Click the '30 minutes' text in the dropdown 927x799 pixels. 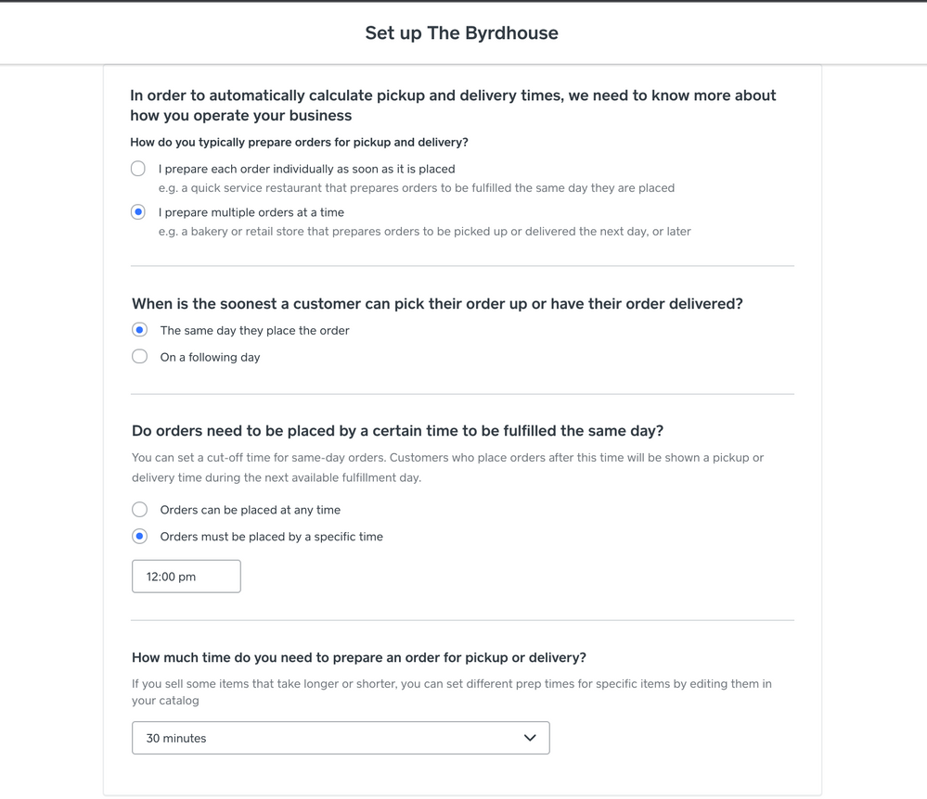pyautogui.click(x=176, y=739)
